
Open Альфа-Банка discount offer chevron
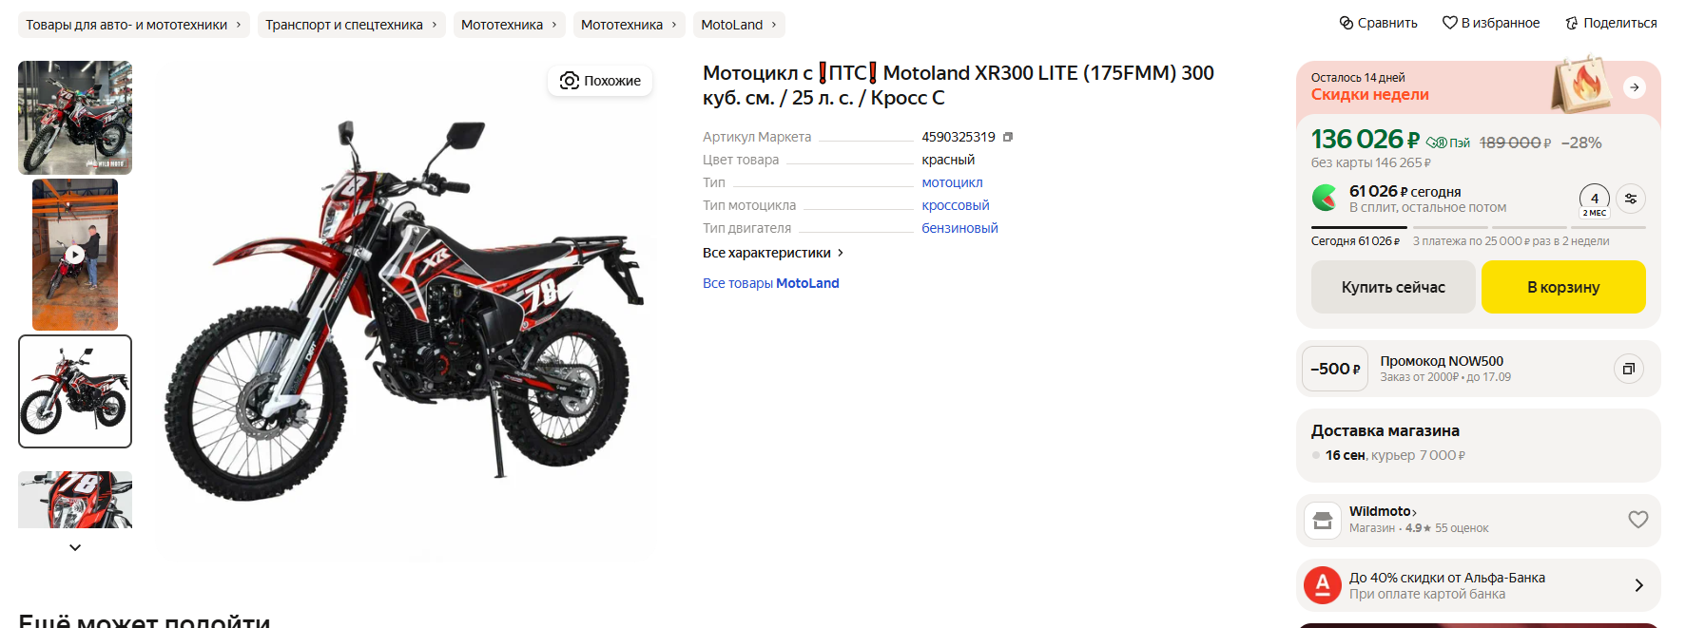point(1638,585)
